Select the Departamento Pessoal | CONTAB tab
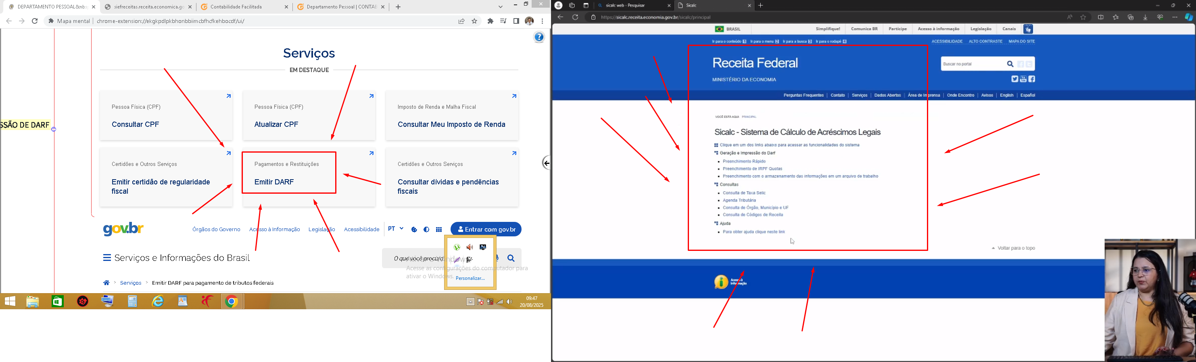 [x=341, y=7]
